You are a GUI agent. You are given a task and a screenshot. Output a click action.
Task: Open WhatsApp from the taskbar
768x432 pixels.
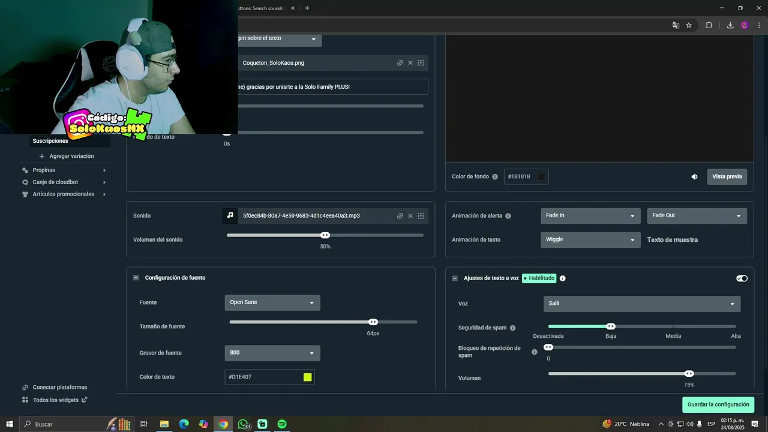click(x=243, y=424)
